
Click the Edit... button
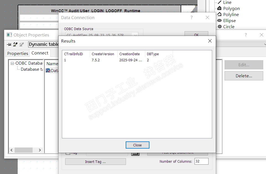244,65
